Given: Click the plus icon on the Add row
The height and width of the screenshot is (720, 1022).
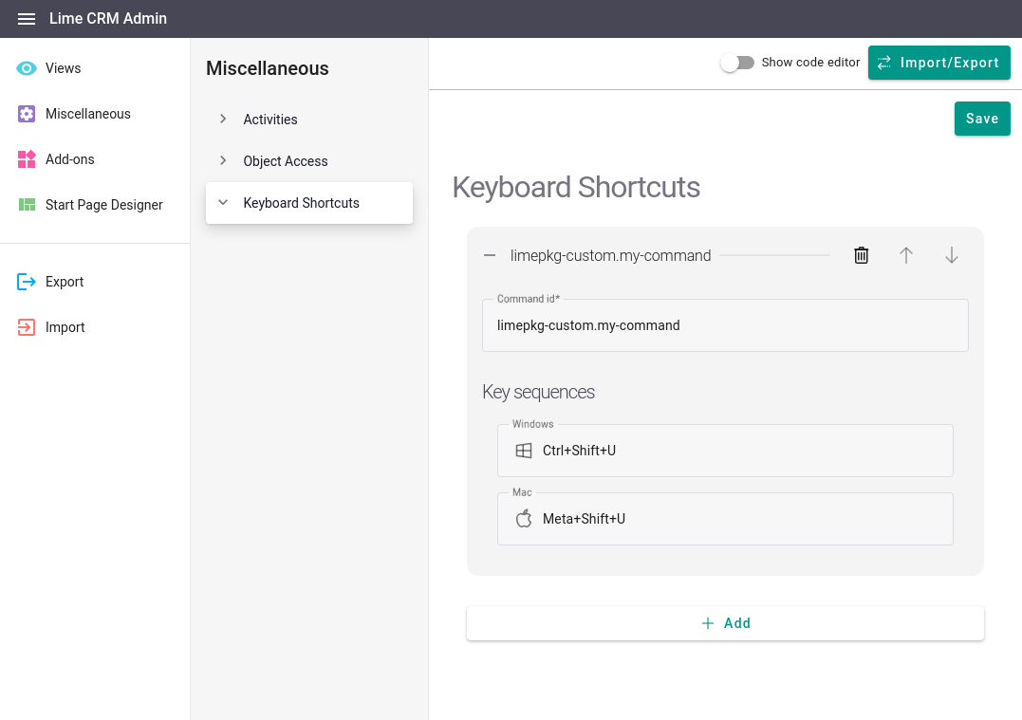Looking at the screenshot, I should 707,623.
